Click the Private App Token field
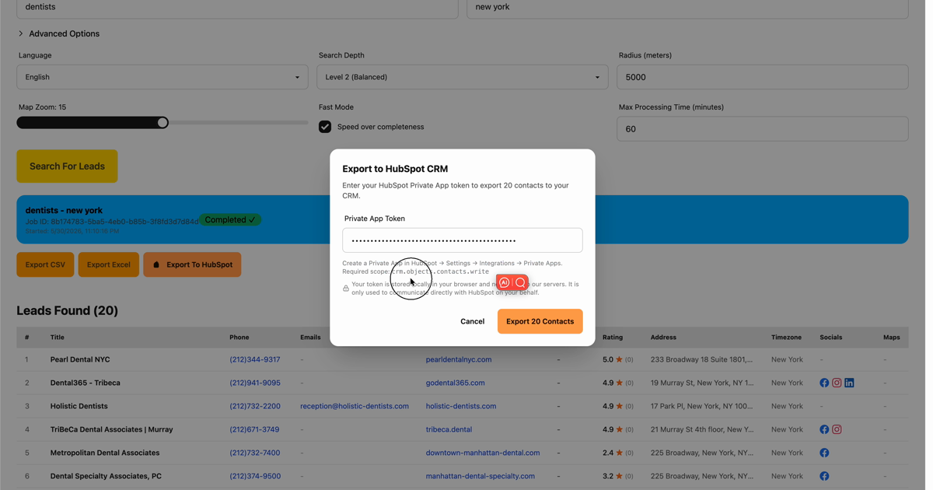Viewport: 933px width, 490px height. pyautogui.click(x=463, y=240)
